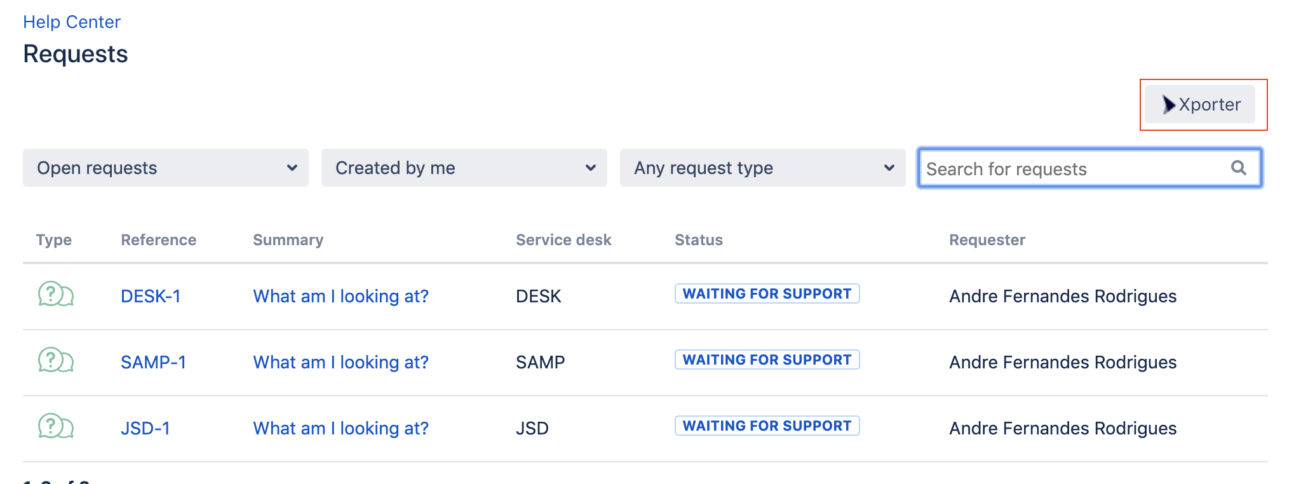The width and height of the screenshot is (1301, 484).
Task: Open the DESK-1 reference link
Action: (x=151, y=296)
